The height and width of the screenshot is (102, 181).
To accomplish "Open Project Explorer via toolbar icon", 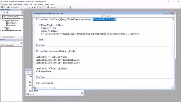I will [38, 7].
